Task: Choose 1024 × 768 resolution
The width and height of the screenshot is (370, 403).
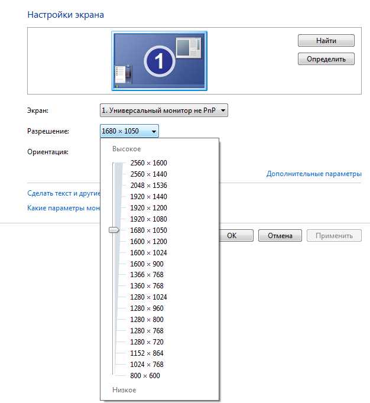Action: pos(147,365)
